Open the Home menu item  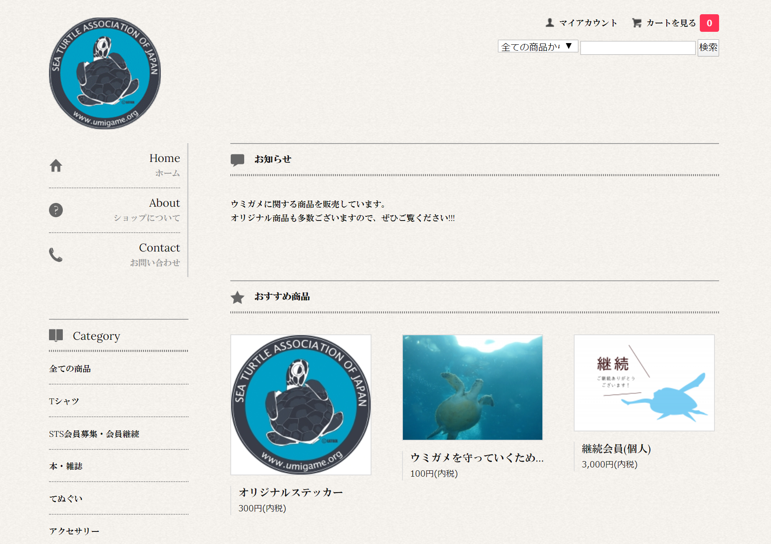point(165,159)
